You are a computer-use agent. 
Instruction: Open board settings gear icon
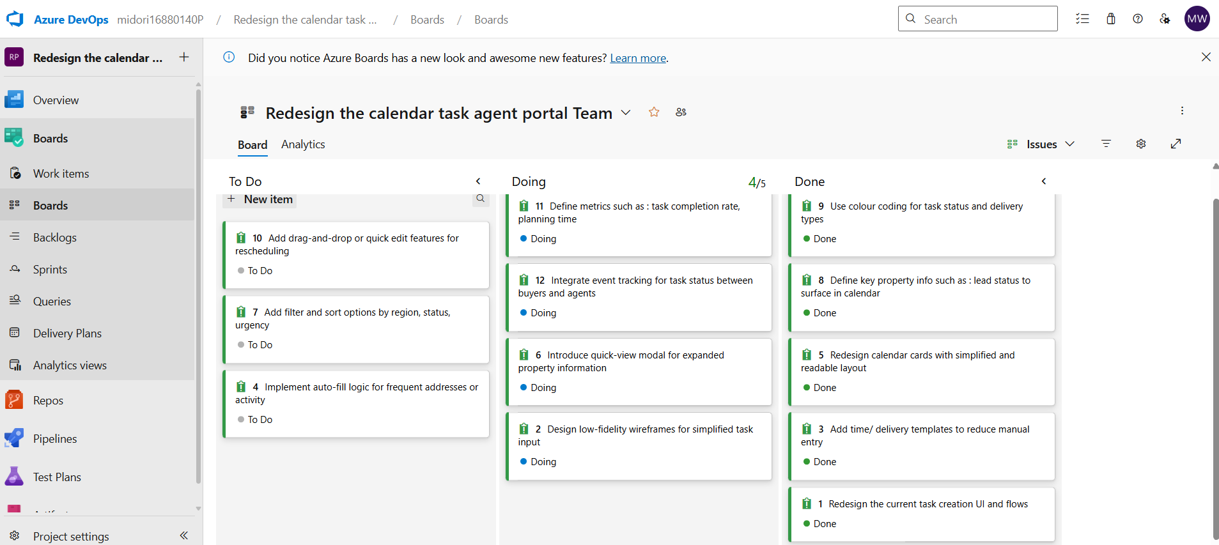[x=1141, y=144]
